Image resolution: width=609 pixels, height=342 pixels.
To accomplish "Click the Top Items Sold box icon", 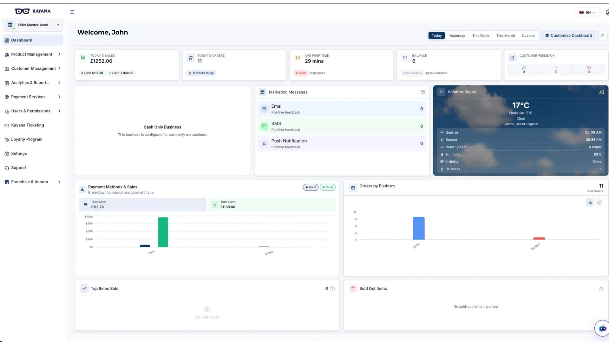I will 332,288.
